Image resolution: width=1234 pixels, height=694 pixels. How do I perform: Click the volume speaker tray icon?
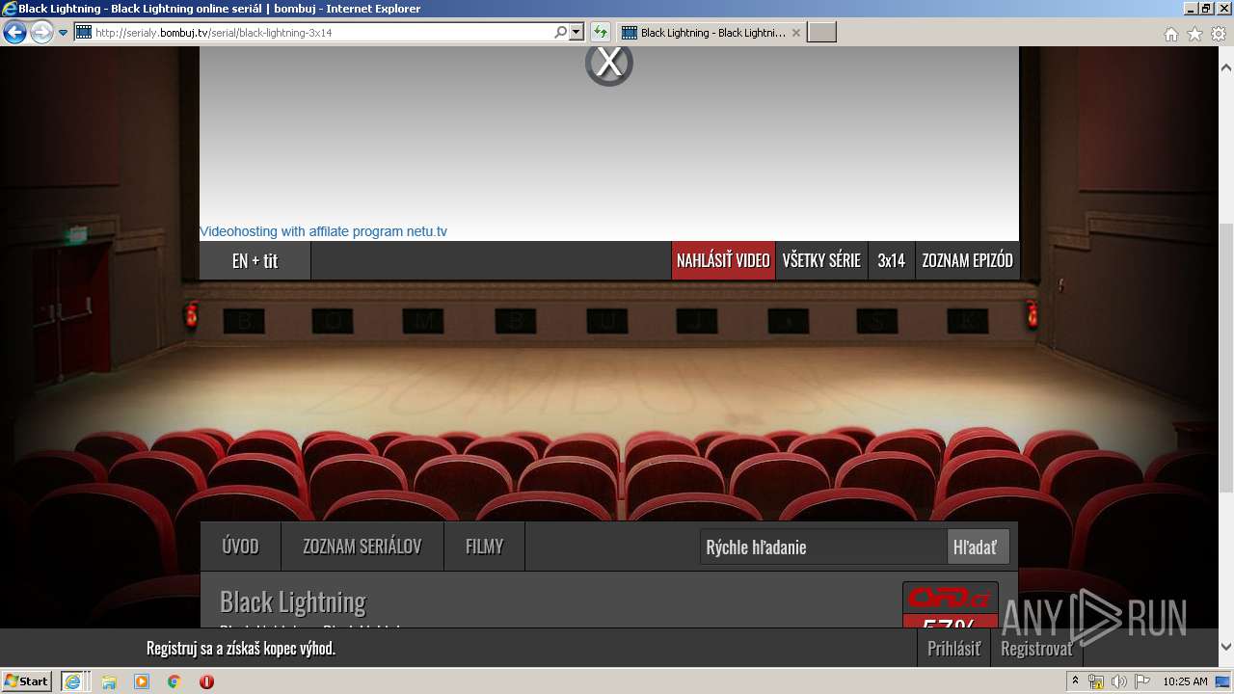pos(1119,681)
